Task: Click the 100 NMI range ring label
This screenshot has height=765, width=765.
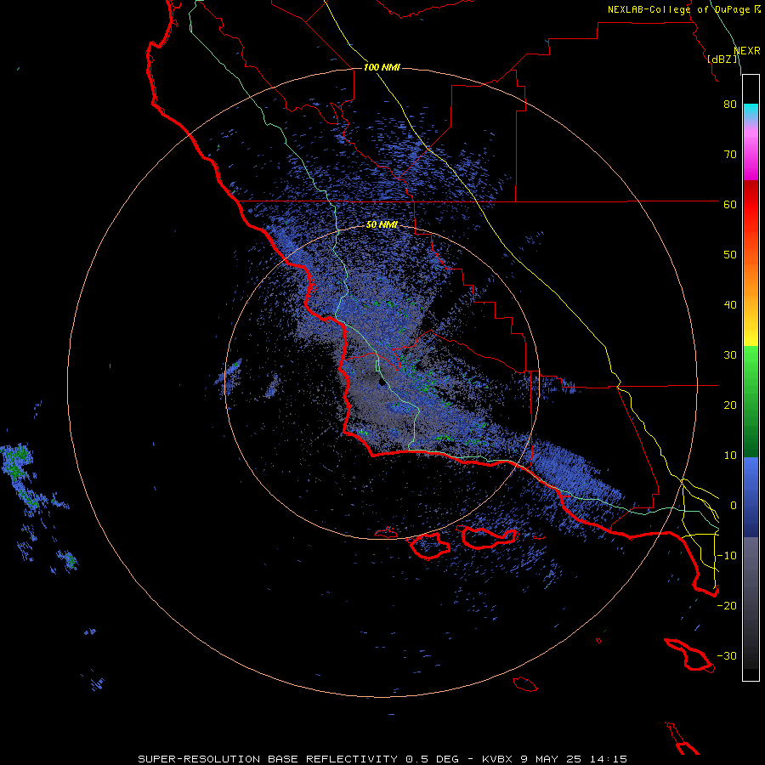Action: coord(382,67)
